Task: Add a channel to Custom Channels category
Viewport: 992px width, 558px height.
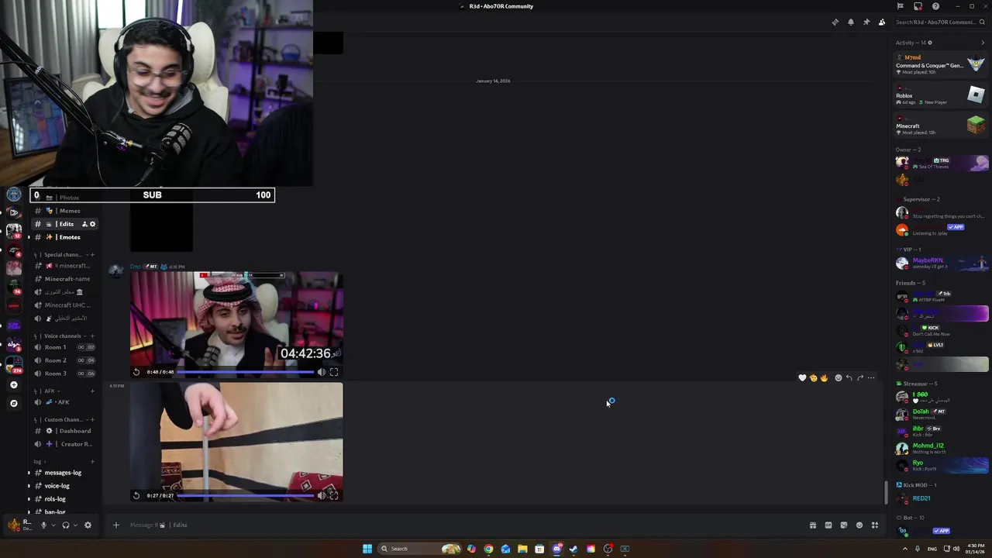Action: pyautogui.click(x=92, y=419)
